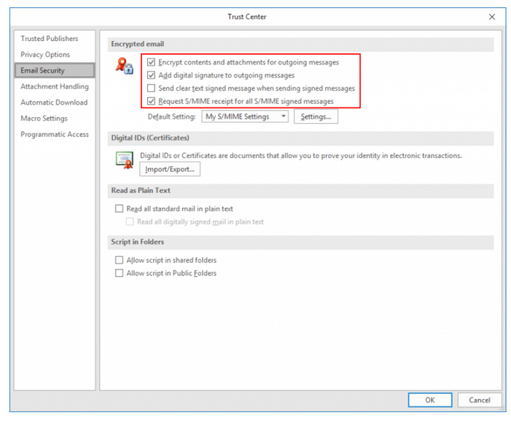Enable Allow script in shared folders
Screen dimensions: 511x421
[x=119, y=260]
